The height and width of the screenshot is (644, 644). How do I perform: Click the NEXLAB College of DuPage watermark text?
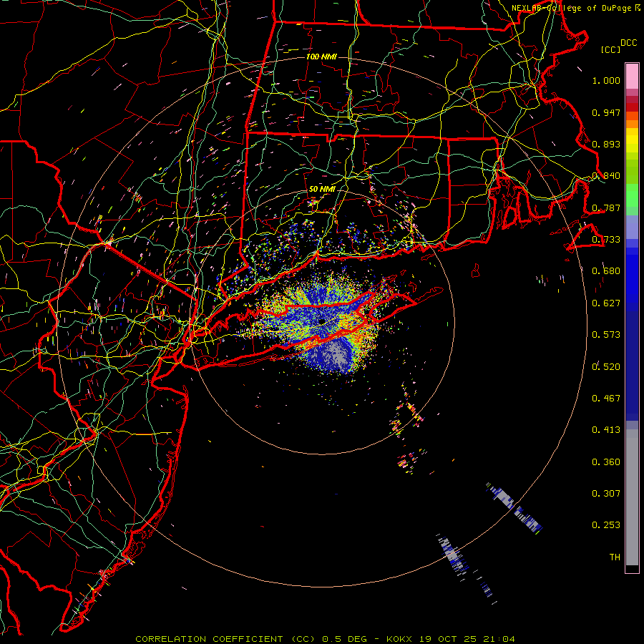(x=576, y=8)
